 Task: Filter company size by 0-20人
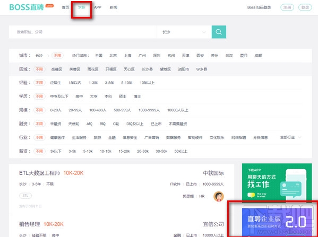point(56,110)
